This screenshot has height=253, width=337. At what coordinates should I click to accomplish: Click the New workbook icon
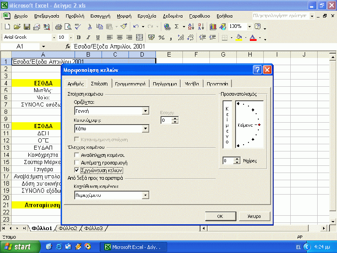click(7, 27)
